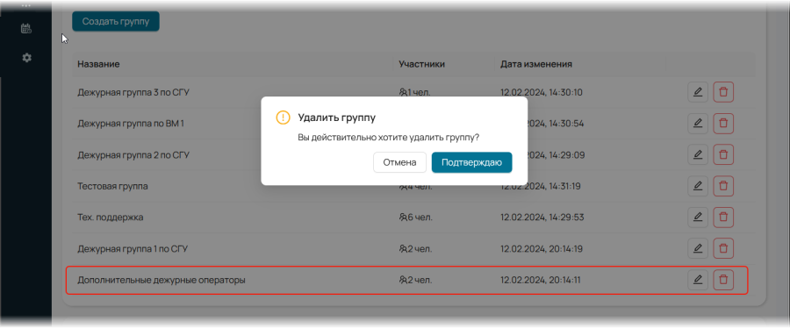Delete the Тестовая группа row
This screenshot has width=790, height=328.
coord(723,186)
